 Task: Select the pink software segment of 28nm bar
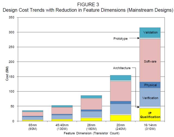point(91,104)
